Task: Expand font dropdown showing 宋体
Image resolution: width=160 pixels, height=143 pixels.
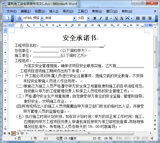Action: (75, 18)
